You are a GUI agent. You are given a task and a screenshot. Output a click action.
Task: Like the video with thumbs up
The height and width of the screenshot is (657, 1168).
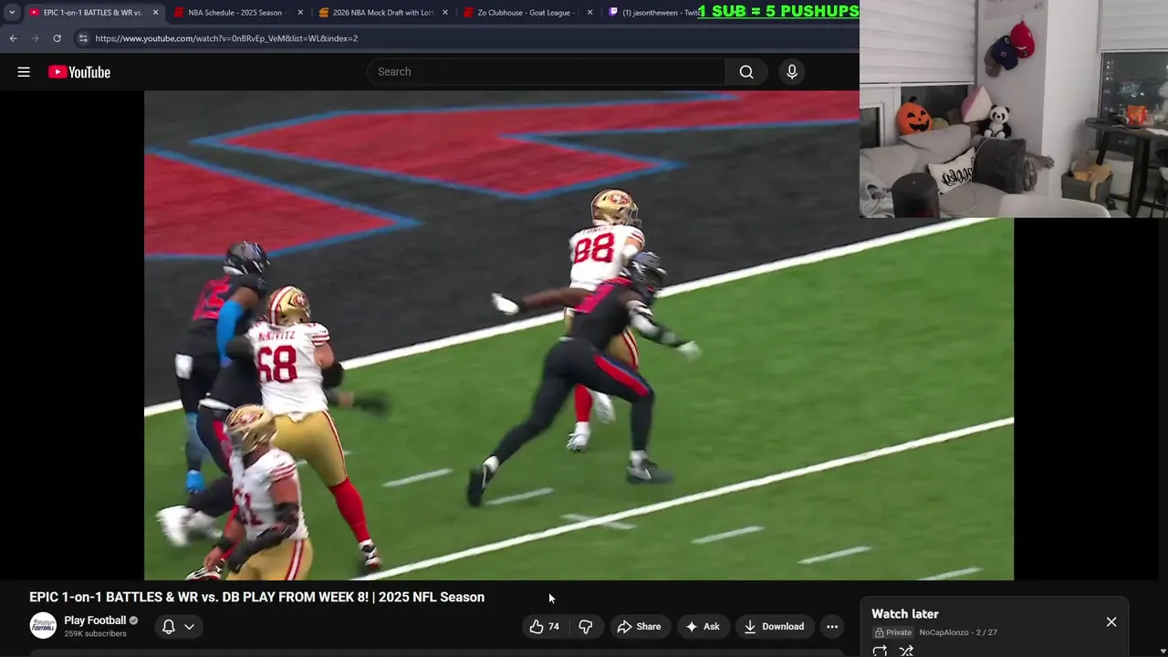[x=545, y=627]
